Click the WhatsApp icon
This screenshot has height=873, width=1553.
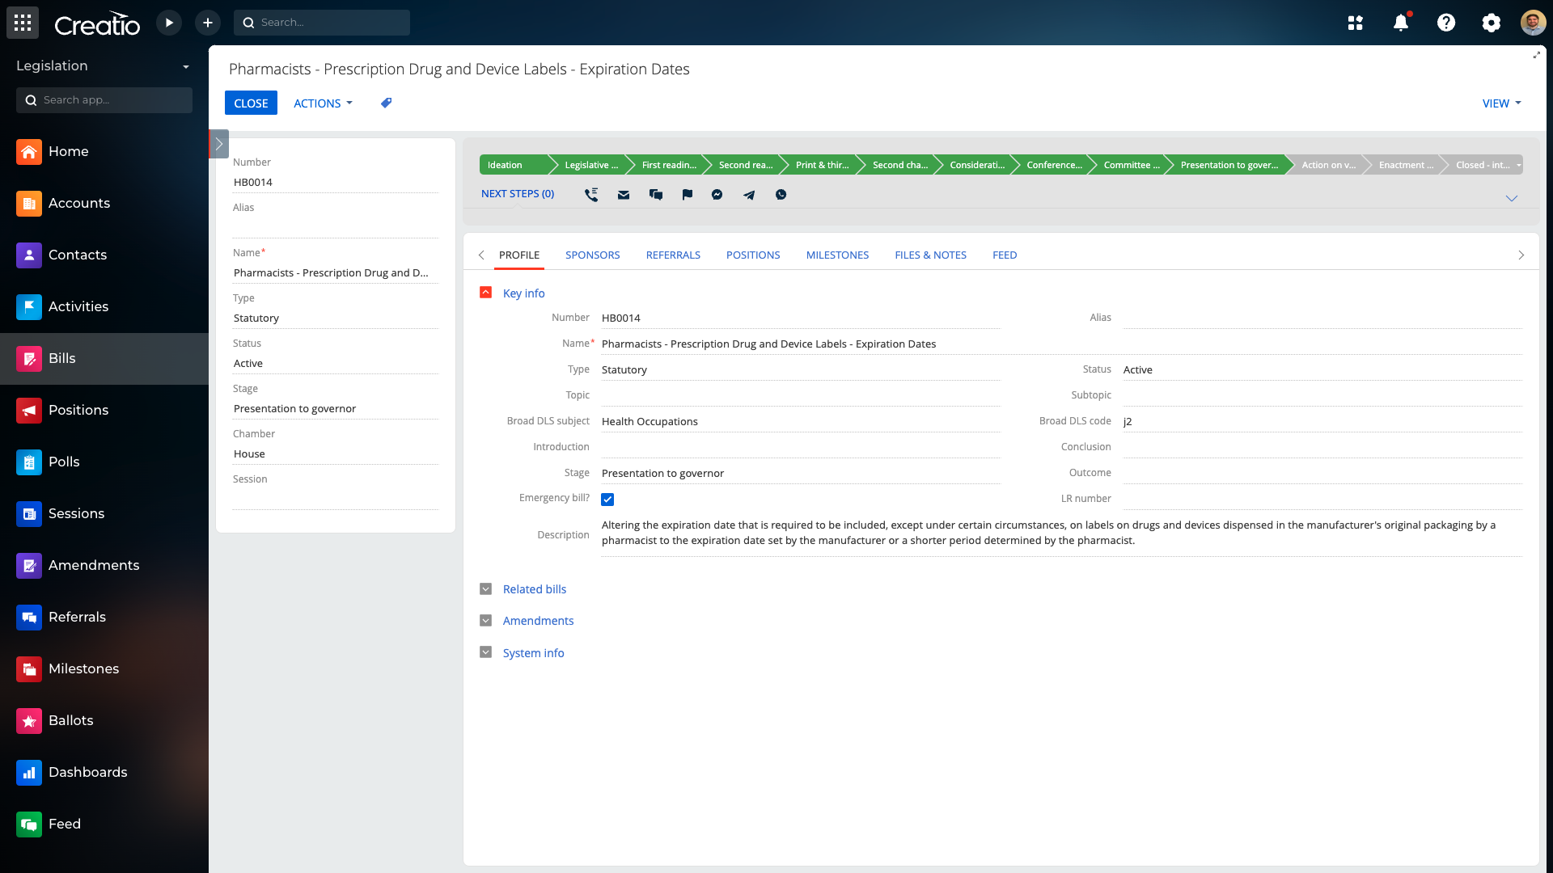point(781,195)
